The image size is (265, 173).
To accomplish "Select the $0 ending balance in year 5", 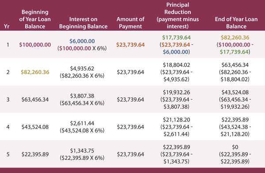I will 235,147.
